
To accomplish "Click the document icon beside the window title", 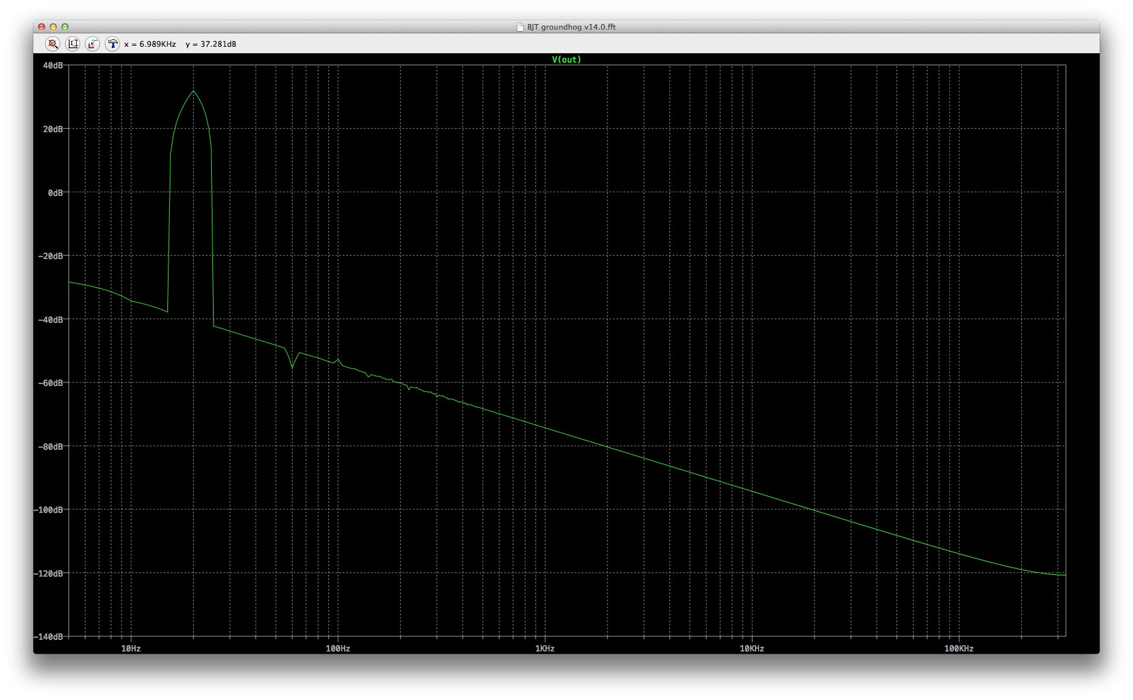I will (x=520, y=27).
